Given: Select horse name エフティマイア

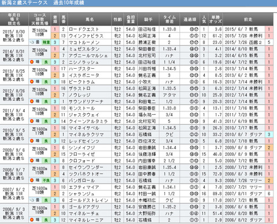Looking at the screenshot, I should (x=84, y=187).
